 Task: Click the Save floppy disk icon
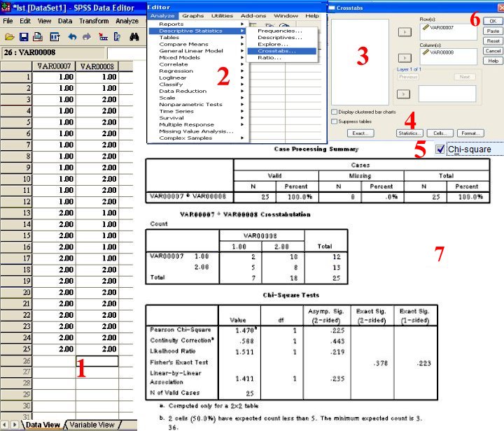(x=24, y=37)
